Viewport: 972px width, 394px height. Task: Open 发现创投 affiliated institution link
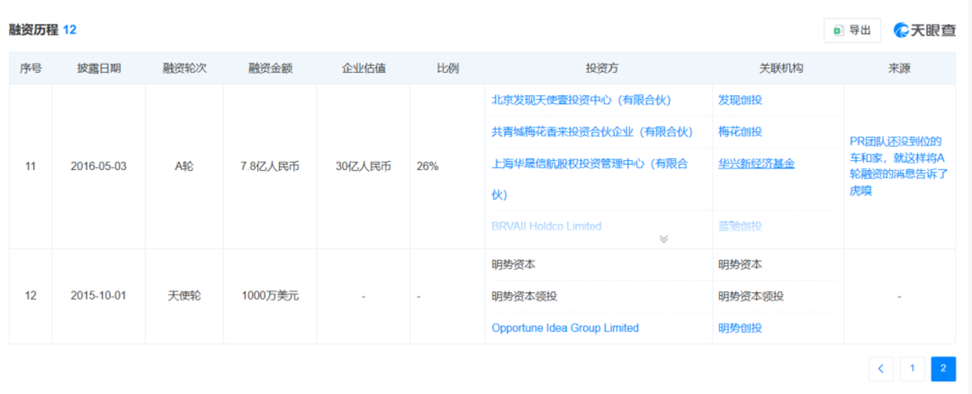[740, 100]
